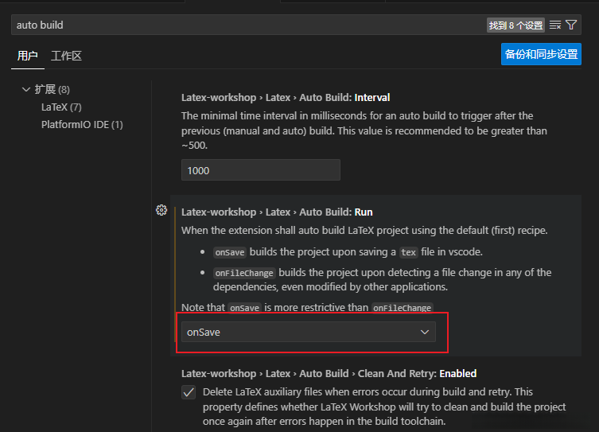Click the 备份和同步设置 button

[x=541, y=54]
